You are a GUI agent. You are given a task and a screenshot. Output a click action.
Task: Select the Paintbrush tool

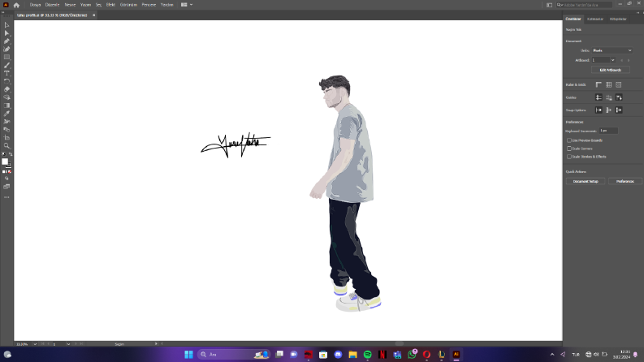6,65
